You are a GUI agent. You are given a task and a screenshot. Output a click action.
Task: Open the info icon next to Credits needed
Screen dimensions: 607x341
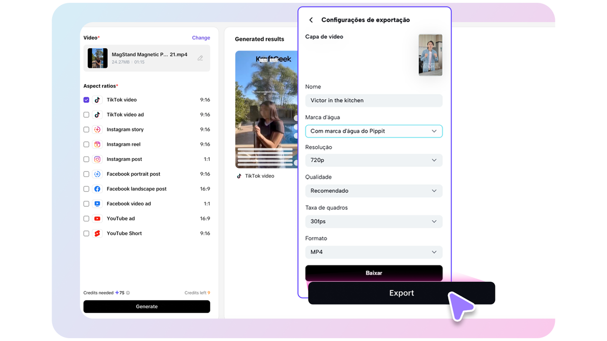pyautogui.click(x=128, y=293)
